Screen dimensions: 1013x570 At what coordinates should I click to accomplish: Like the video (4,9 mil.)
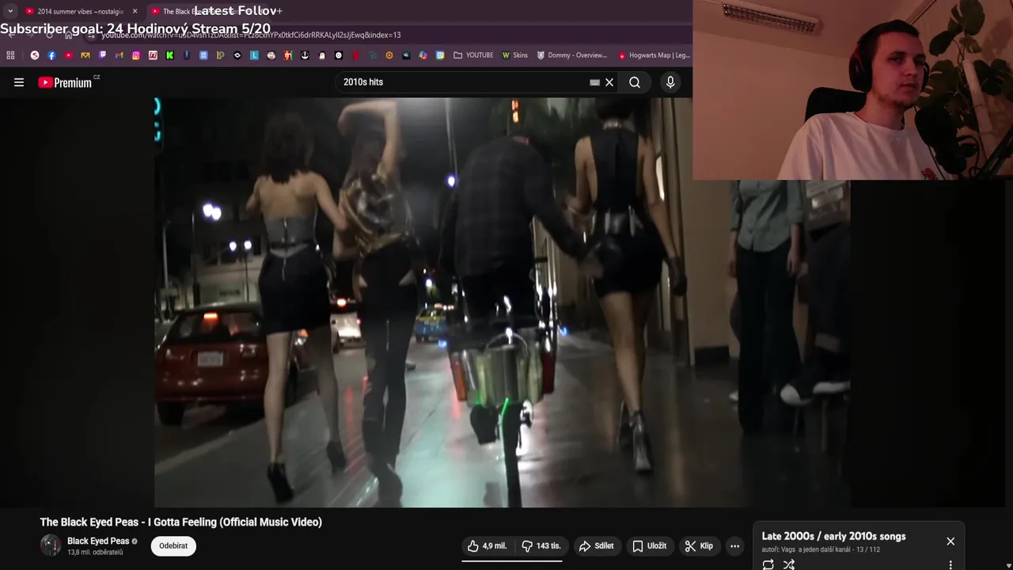coord(488,545)
